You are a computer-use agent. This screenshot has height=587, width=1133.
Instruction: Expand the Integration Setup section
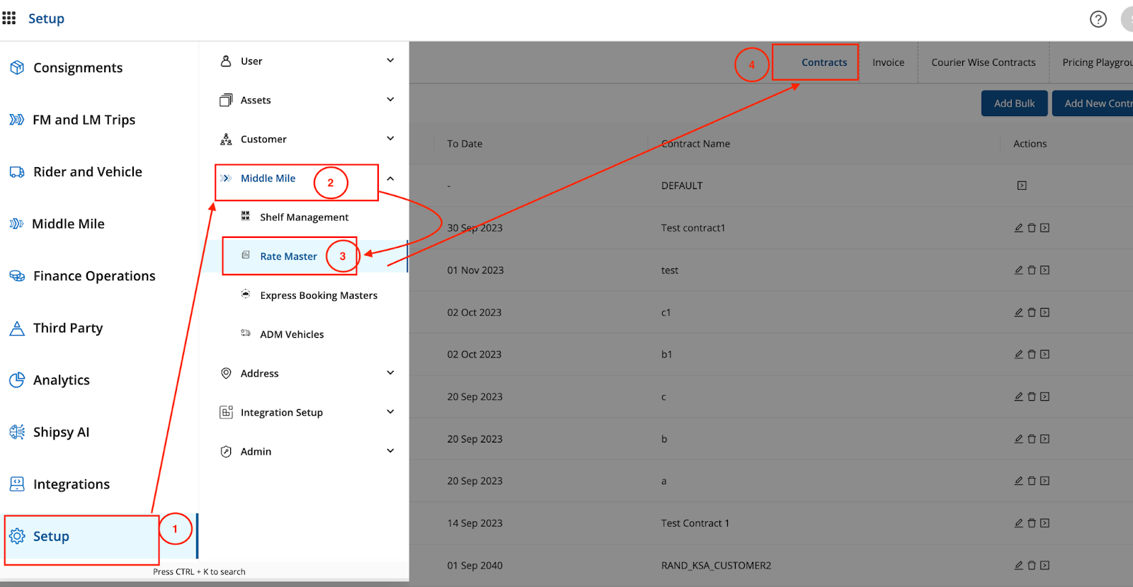click(x=390, y=412)
